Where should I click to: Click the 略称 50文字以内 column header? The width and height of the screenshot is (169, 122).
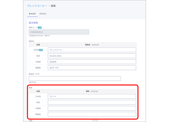pyautogui.click(x=92, y=91)
